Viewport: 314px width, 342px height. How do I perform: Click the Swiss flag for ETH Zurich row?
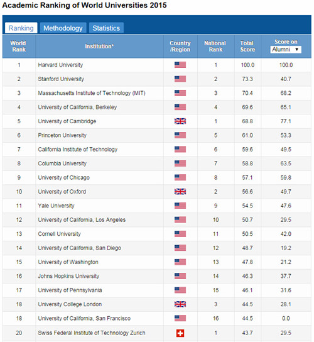pos(180,333)
